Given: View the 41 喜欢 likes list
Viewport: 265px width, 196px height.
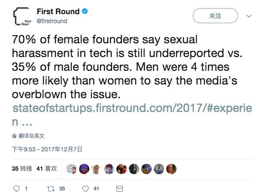Looking at the screenshot, I should pos(46,169).
